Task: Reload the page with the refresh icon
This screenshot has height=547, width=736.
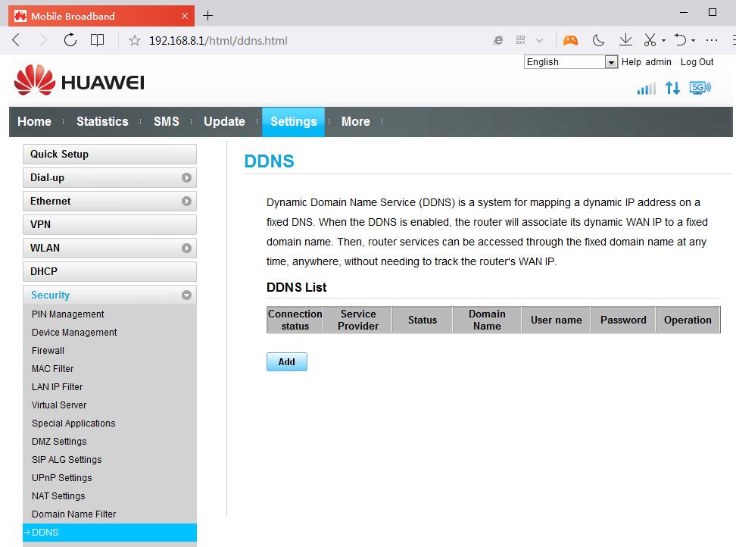Action: 70,40
